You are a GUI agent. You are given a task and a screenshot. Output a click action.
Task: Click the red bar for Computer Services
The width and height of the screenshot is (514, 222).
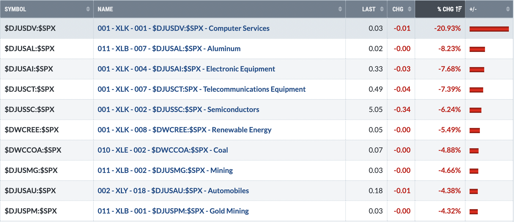(x=489, y=29)
